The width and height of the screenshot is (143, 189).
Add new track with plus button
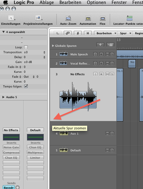100,45
